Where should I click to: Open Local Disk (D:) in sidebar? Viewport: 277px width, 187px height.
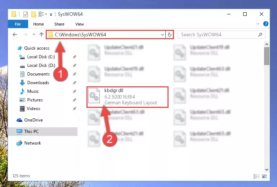(x=41, y=65)
